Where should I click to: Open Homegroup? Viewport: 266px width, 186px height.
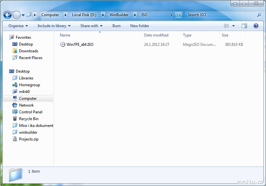pyautogui.click(x=29, y=85)
